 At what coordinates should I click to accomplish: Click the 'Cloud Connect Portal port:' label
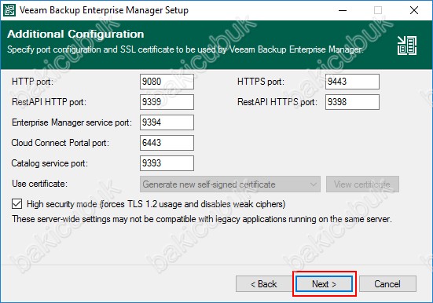pyautogui.click(x=61, y=143)
